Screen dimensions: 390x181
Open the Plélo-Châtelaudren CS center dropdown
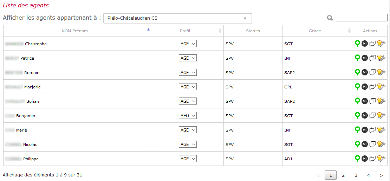click(x=177, y=18)
